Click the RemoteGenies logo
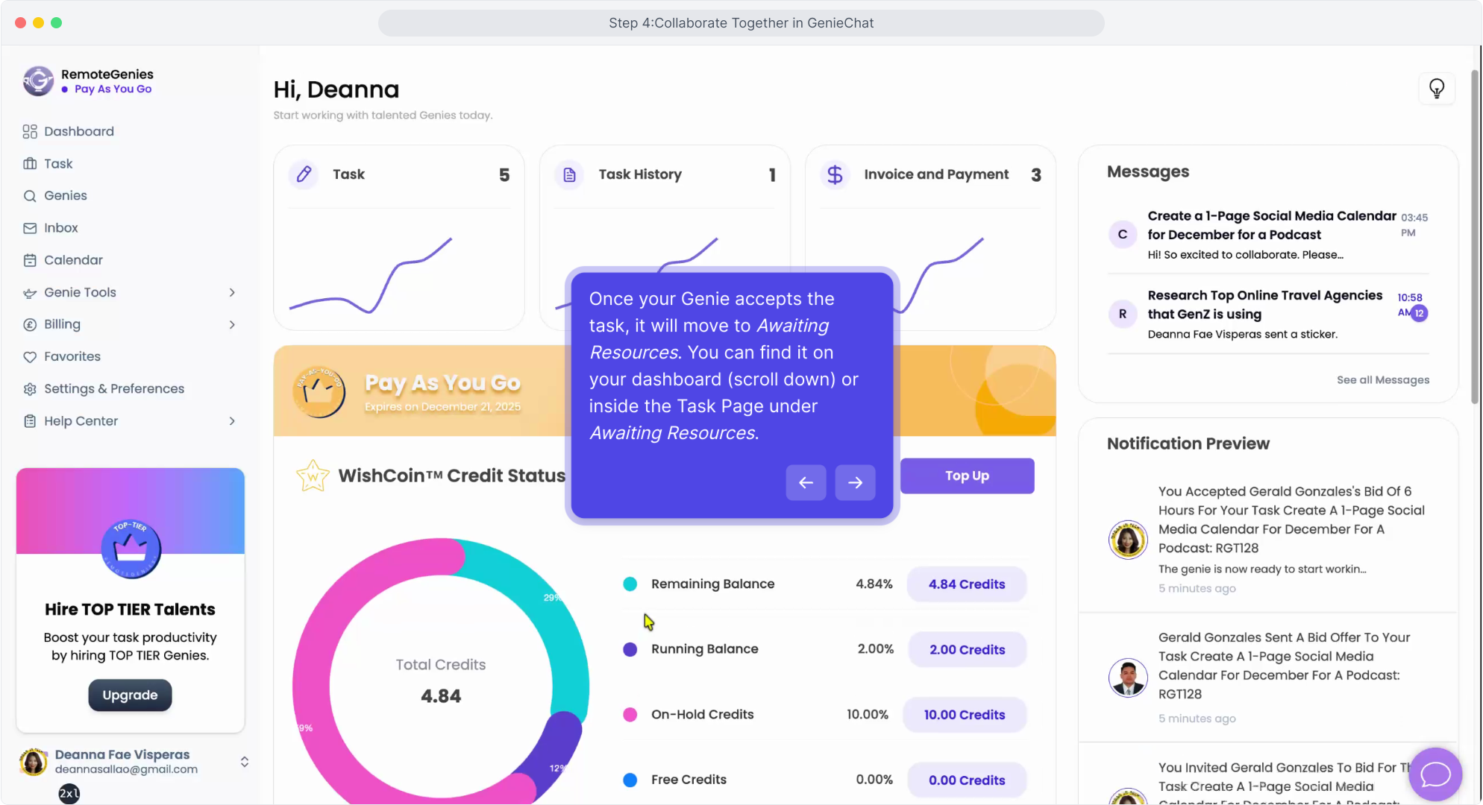The width and height of the screenshot is (1483, 805). [x=38, y=81]
